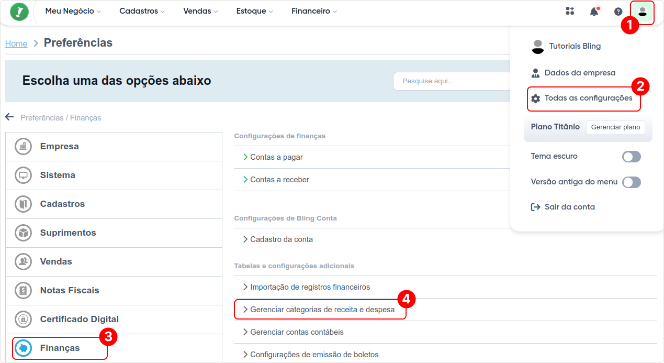Click the gear icon beside Todas as configurações
Image resolution: width=664 pixels, height=363 pixels.
[x=535, y=98]
